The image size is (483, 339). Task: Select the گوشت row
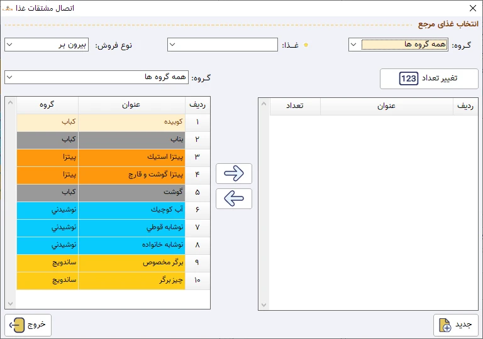point(113,193)
